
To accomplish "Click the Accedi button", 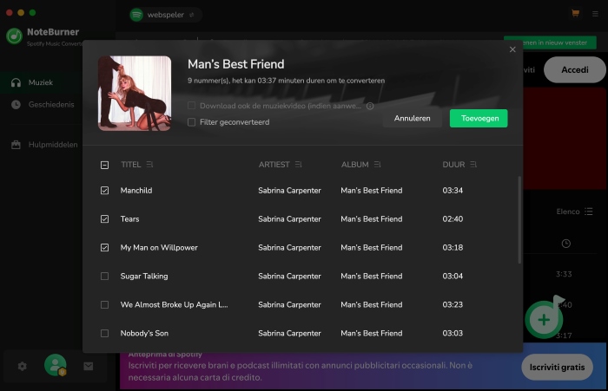I will click(575, 69).
